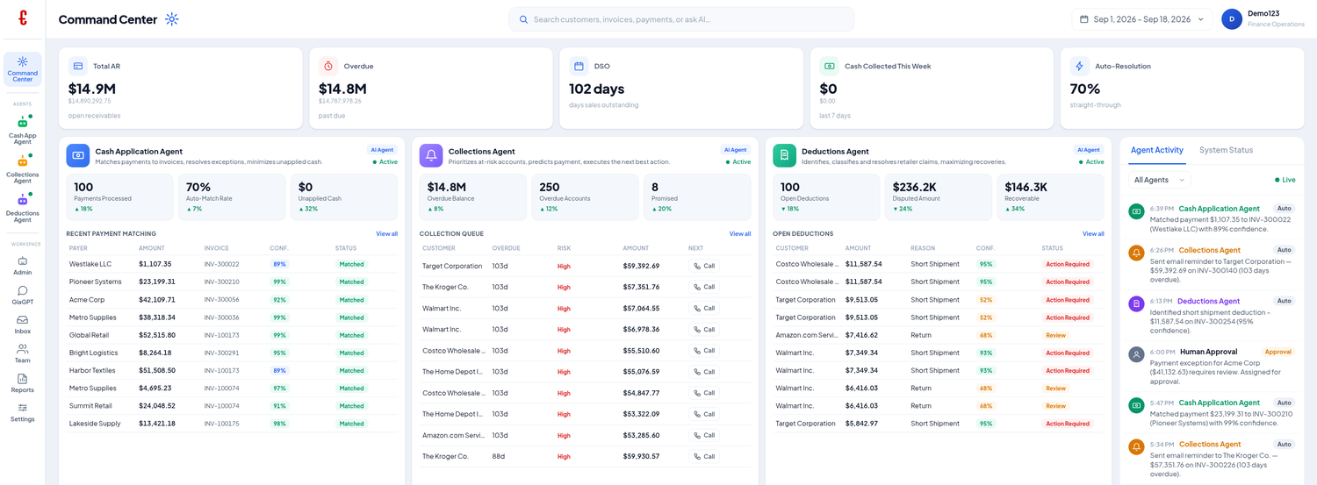
Task: Click the Global Retail payer row
Action: pos(233,335)
